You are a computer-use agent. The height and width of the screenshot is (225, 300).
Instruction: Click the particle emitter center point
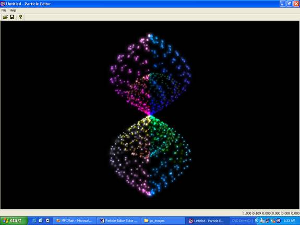tap(150, 115)
